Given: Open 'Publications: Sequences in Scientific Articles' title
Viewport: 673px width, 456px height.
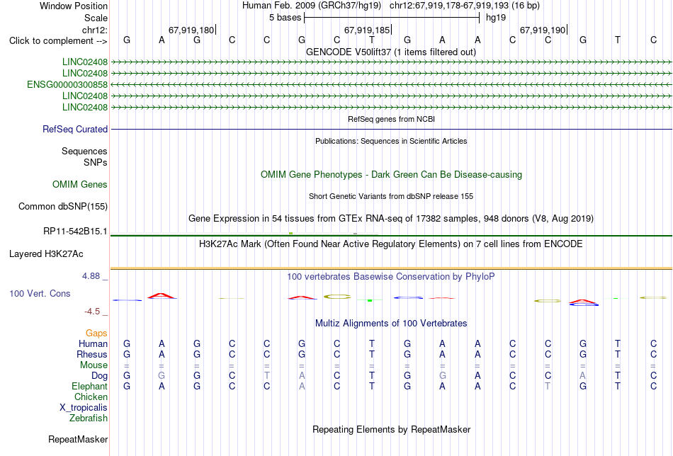Looking at the screenshot, I should pos(391,141).
